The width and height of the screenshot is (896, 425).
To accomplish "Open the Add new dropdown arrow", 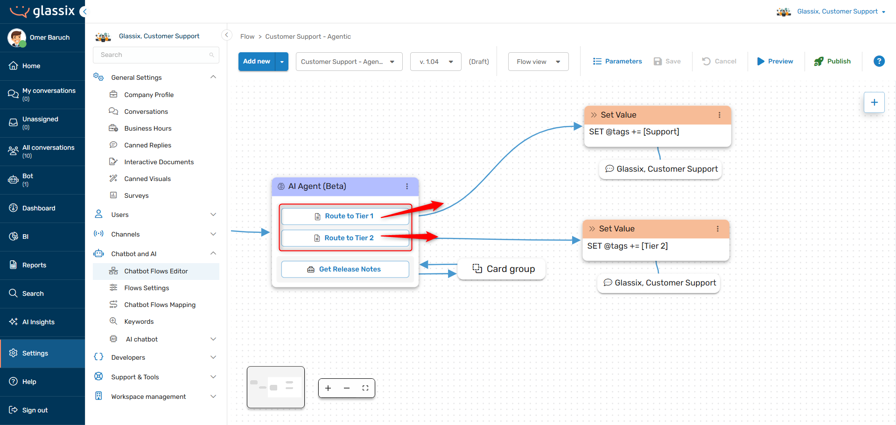I will click(x=282, y=62).
